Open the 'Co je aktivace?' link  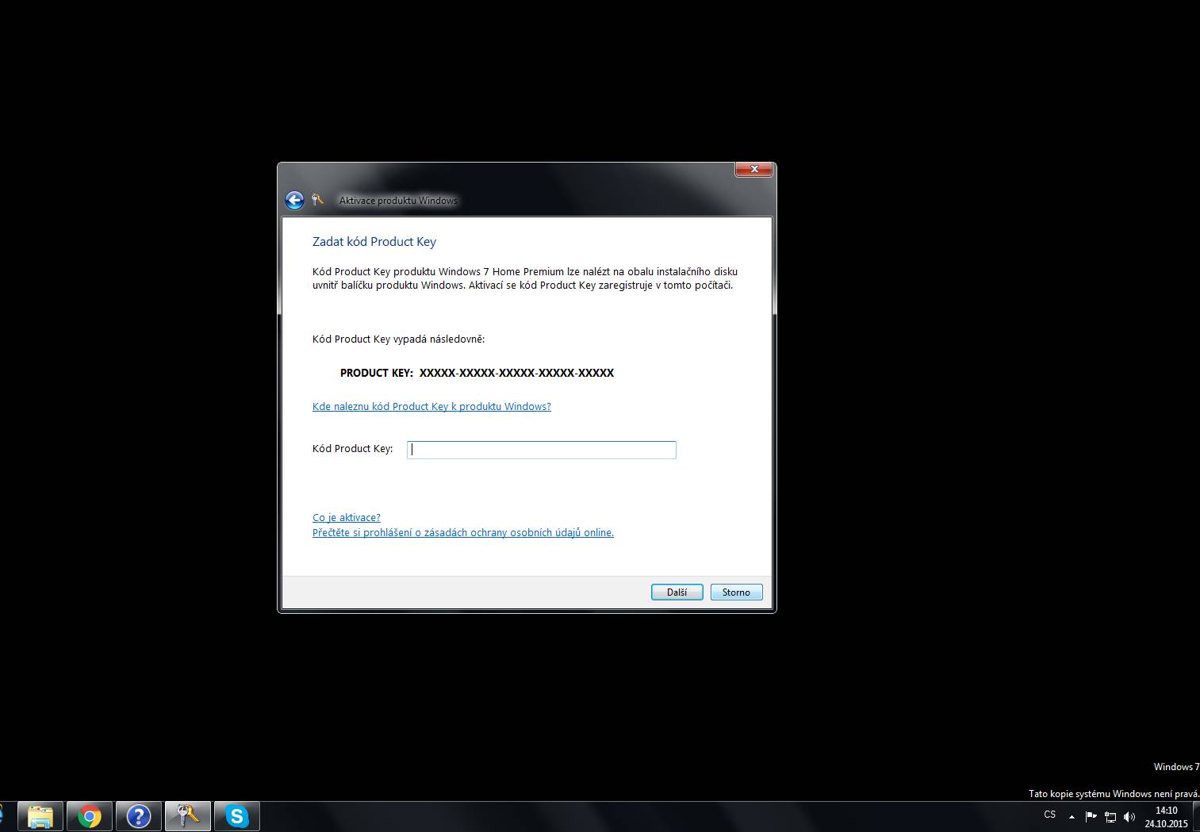tap(347, 517)
